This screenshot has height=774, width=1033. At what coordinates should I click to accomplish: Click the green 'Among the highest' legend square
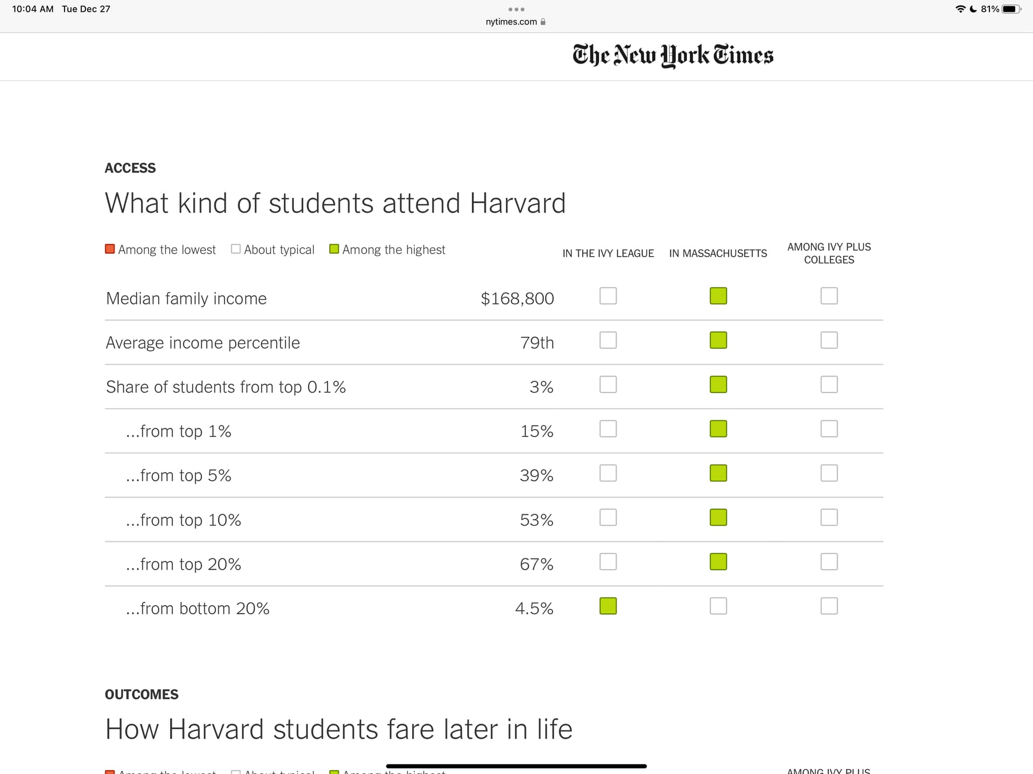click(334, 249)
